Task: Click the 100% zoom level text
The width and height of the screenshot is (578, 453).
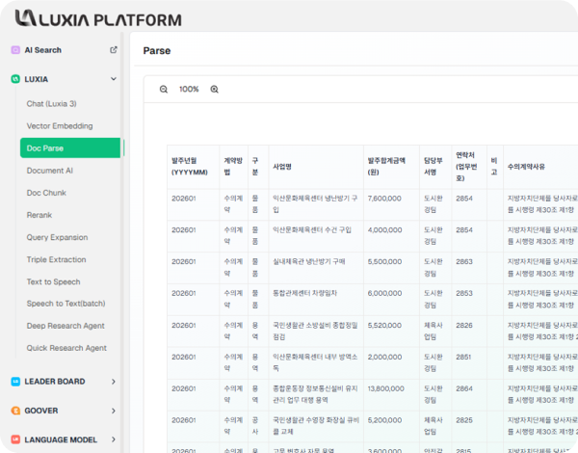Action: (x=189, y=90)
